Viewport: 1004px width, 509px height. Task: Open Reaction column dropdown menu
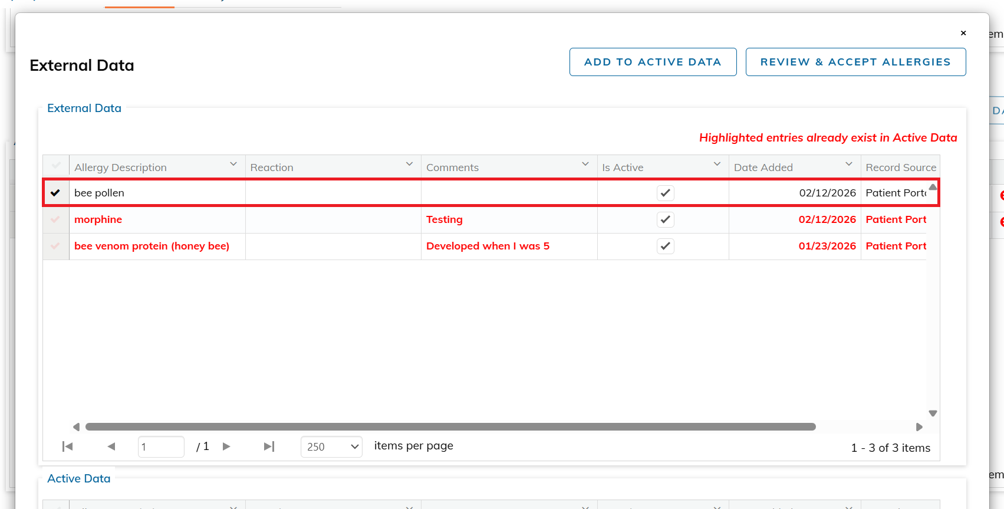pos(409,164)
